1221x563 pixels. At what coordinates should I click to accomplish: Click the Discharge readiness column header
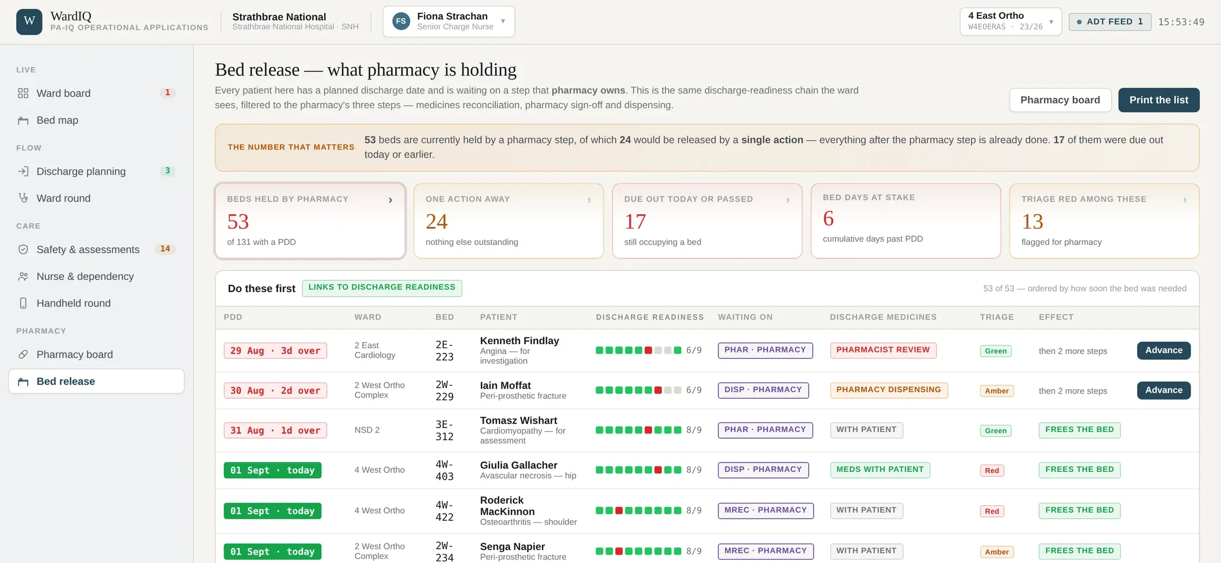(650, 317)
